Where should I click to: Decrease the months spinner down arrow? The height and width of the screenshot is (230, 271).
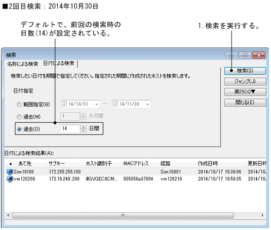click(83, 118)
